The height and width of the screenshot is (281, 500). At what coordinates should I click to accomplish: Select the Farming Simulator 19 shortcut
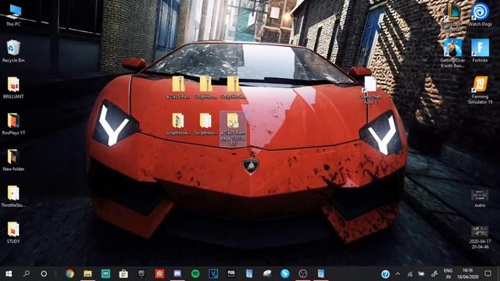click(x=480, y=91)
